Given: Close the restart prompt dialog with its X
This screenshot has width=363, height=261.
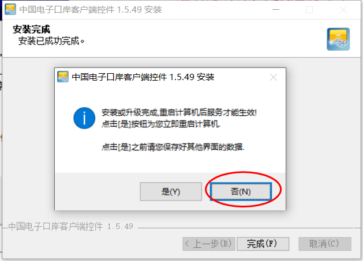Looking at the screenshot, I should pos(274,77).
